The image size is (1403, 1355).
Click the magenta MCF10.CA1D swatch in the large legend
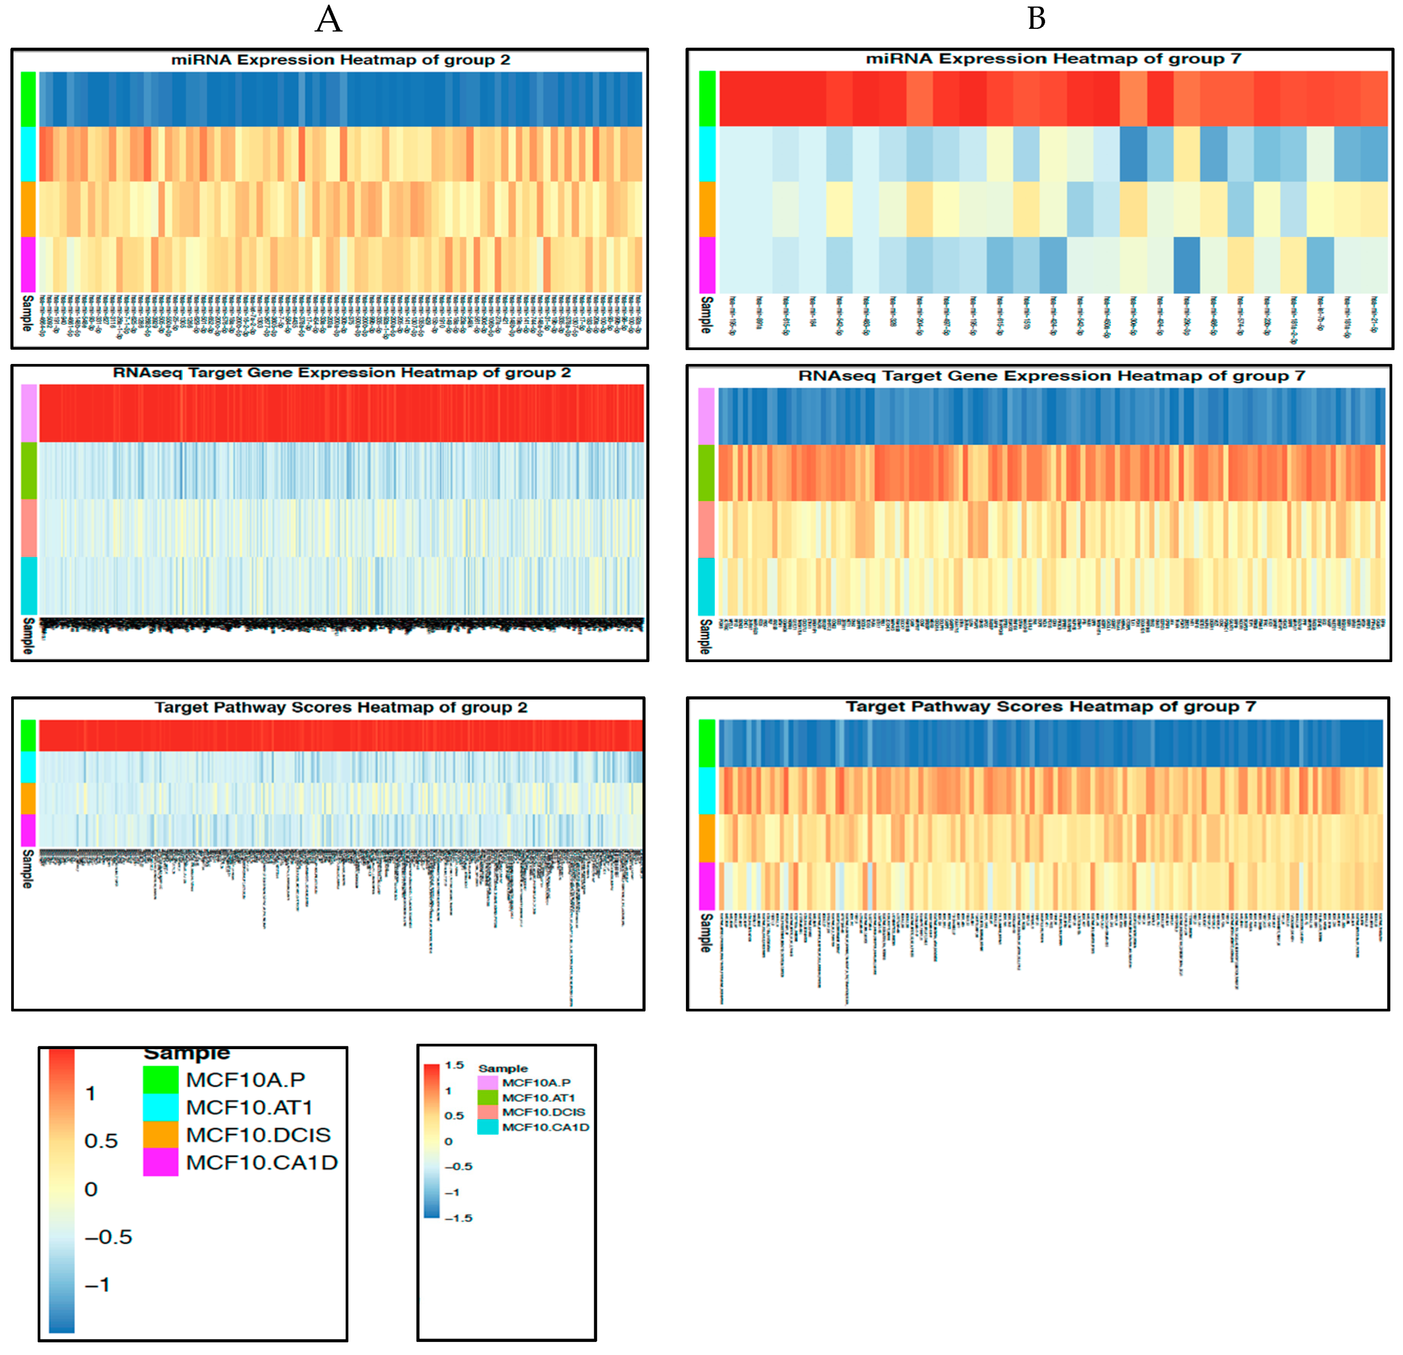click(x=161, y=1162)
